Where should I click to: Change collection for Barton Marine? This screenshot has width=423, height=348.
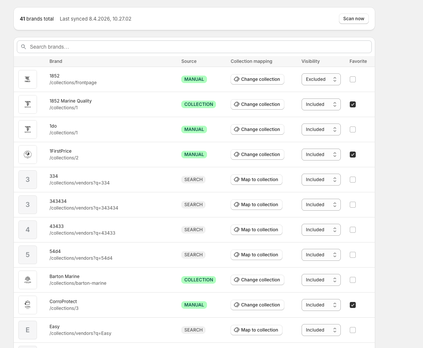[x=257, y=280]
